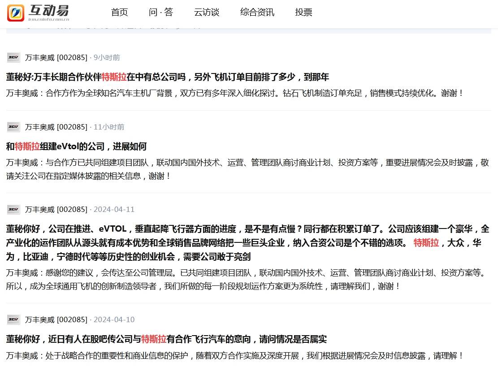The height and width of the screenshot is (371, 498).
Task: Click the reply starting 感谢您的建议
Action: pos(247,279)
